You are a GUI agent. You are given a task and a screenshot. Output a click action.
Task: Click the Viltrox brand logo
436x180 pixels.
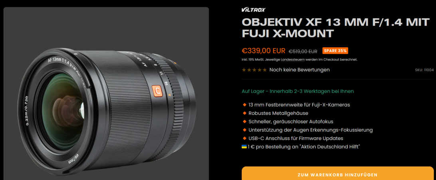[253, 10]
